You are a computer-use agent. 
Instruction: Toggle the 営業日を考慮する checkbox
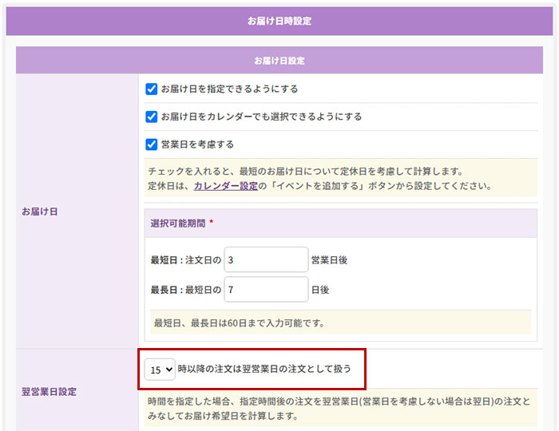click(151, 144)
